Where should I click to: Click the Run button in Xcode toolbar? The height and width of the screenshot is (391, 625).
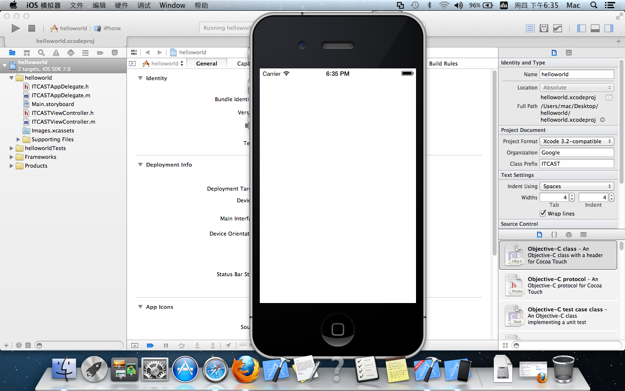click(x=16, y=28)
